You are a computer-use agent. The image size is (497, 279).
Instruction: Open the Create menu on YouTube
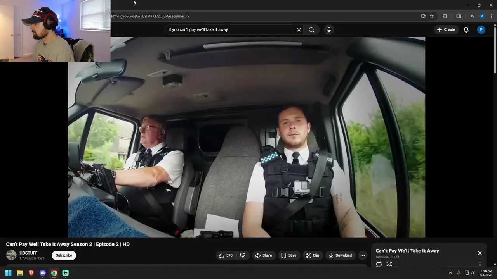click(x=446, y=29)
